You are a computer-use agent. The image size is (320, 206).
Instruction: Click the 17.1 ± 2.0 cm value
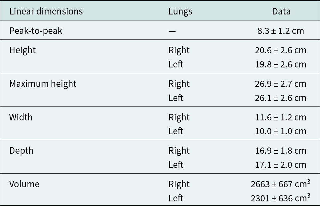[281, 165]
